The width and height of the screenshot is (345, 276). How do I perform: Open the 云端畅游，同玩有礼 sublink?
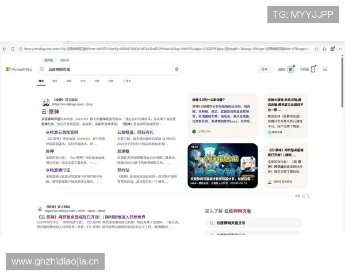135,132
